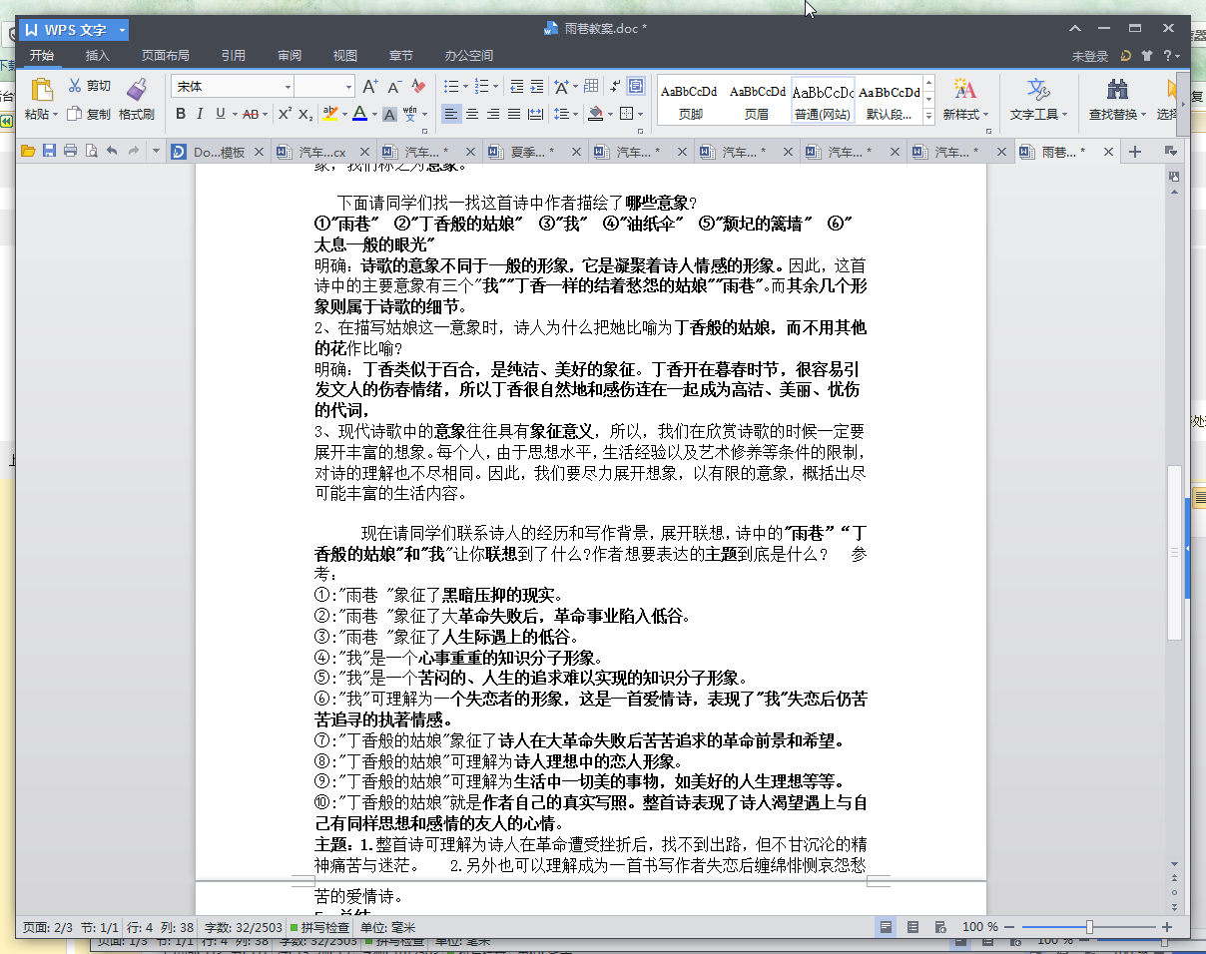Viewport: 1206px width, 954px height.
Task: Click the zoom out minus button
Action: tap(1009, 927)
